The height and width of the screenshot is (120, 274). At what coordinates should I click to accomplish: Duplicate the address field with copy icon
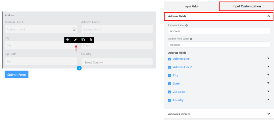[83, 40]
